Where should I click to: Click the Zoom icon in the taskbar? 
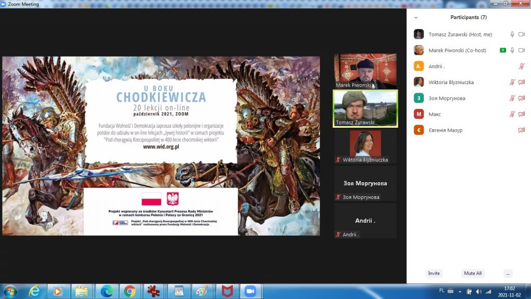[x=251, y=291]
